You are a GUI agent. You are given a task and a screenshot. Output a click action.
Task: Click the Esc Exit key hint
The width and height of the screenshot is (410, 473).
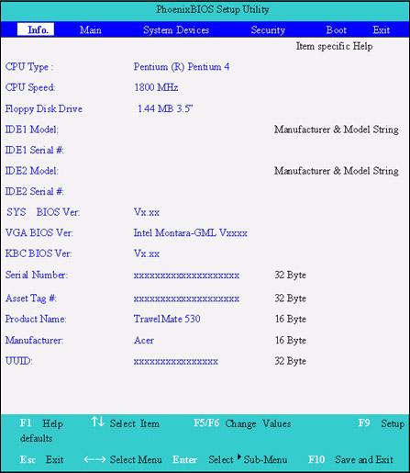click(42, 459)
